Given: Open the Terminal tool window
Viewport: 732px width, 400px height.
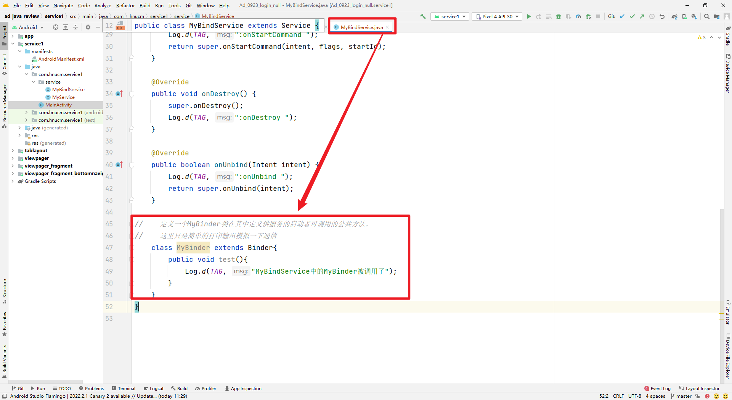Looking at the screenshot, I should click(x=124, y=389).
